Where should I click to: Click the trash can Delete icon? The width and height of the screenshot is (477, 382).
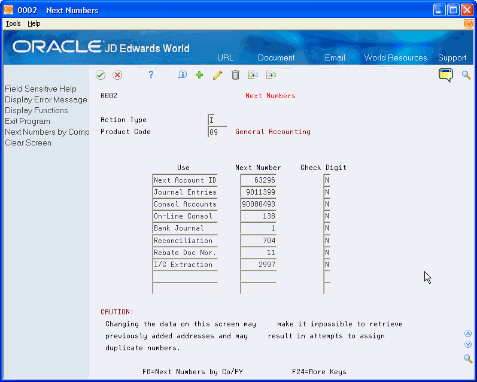click(x=235, y=75)
